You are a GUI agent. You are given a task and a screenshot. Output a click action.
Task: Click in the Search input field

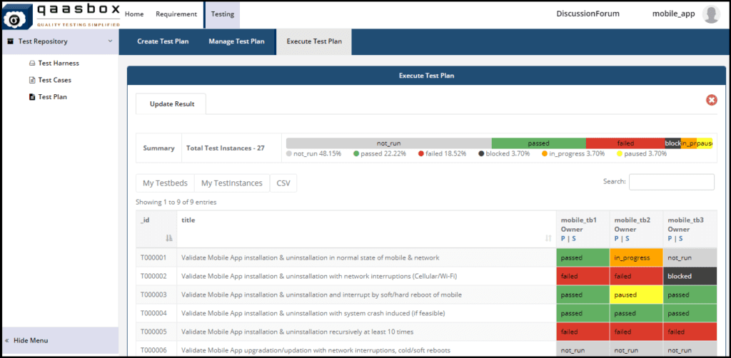[671, 182]
